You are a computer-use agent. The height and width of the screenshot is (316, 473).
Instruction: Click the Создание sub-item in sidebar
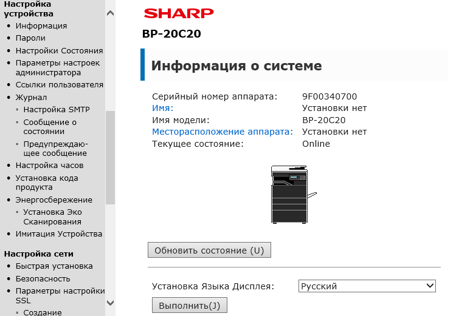pos(43,312)
